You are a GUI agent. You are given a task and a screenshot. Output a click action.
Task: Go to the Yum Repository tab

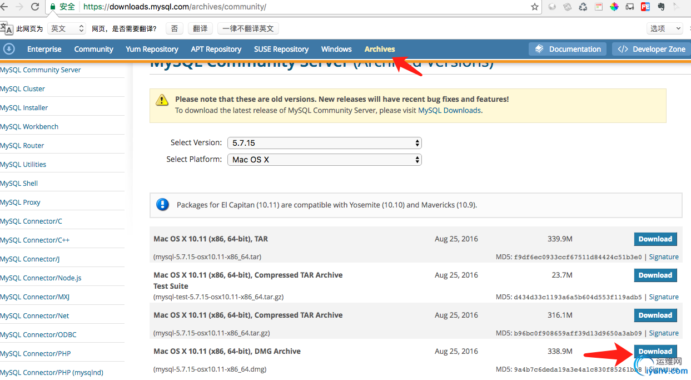coord(152,49)
